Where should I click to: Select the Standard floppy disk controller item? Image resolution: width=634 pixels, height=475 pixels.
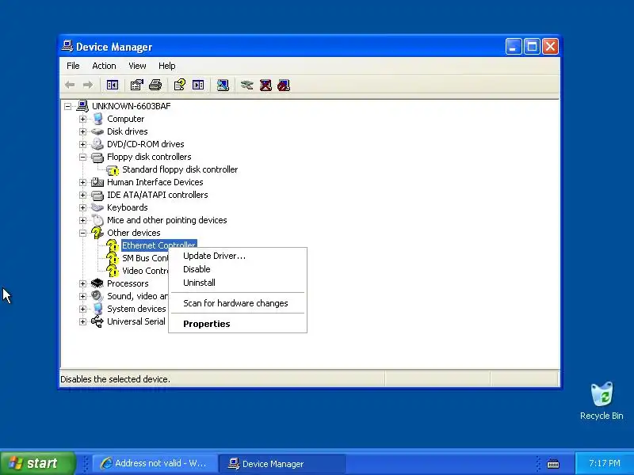tap(180, 169)
